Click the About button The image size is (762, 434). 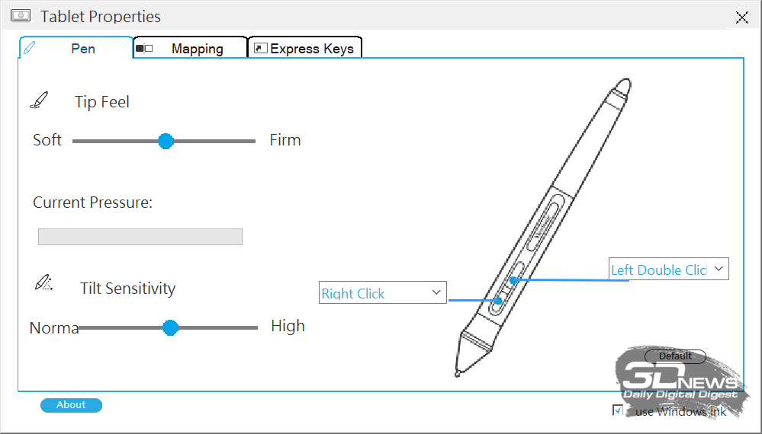pos(71,405)
